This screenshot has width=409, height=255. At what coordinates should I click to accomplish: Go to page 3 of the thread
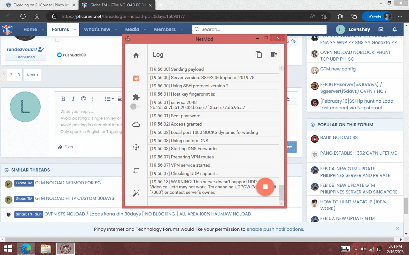19,75
